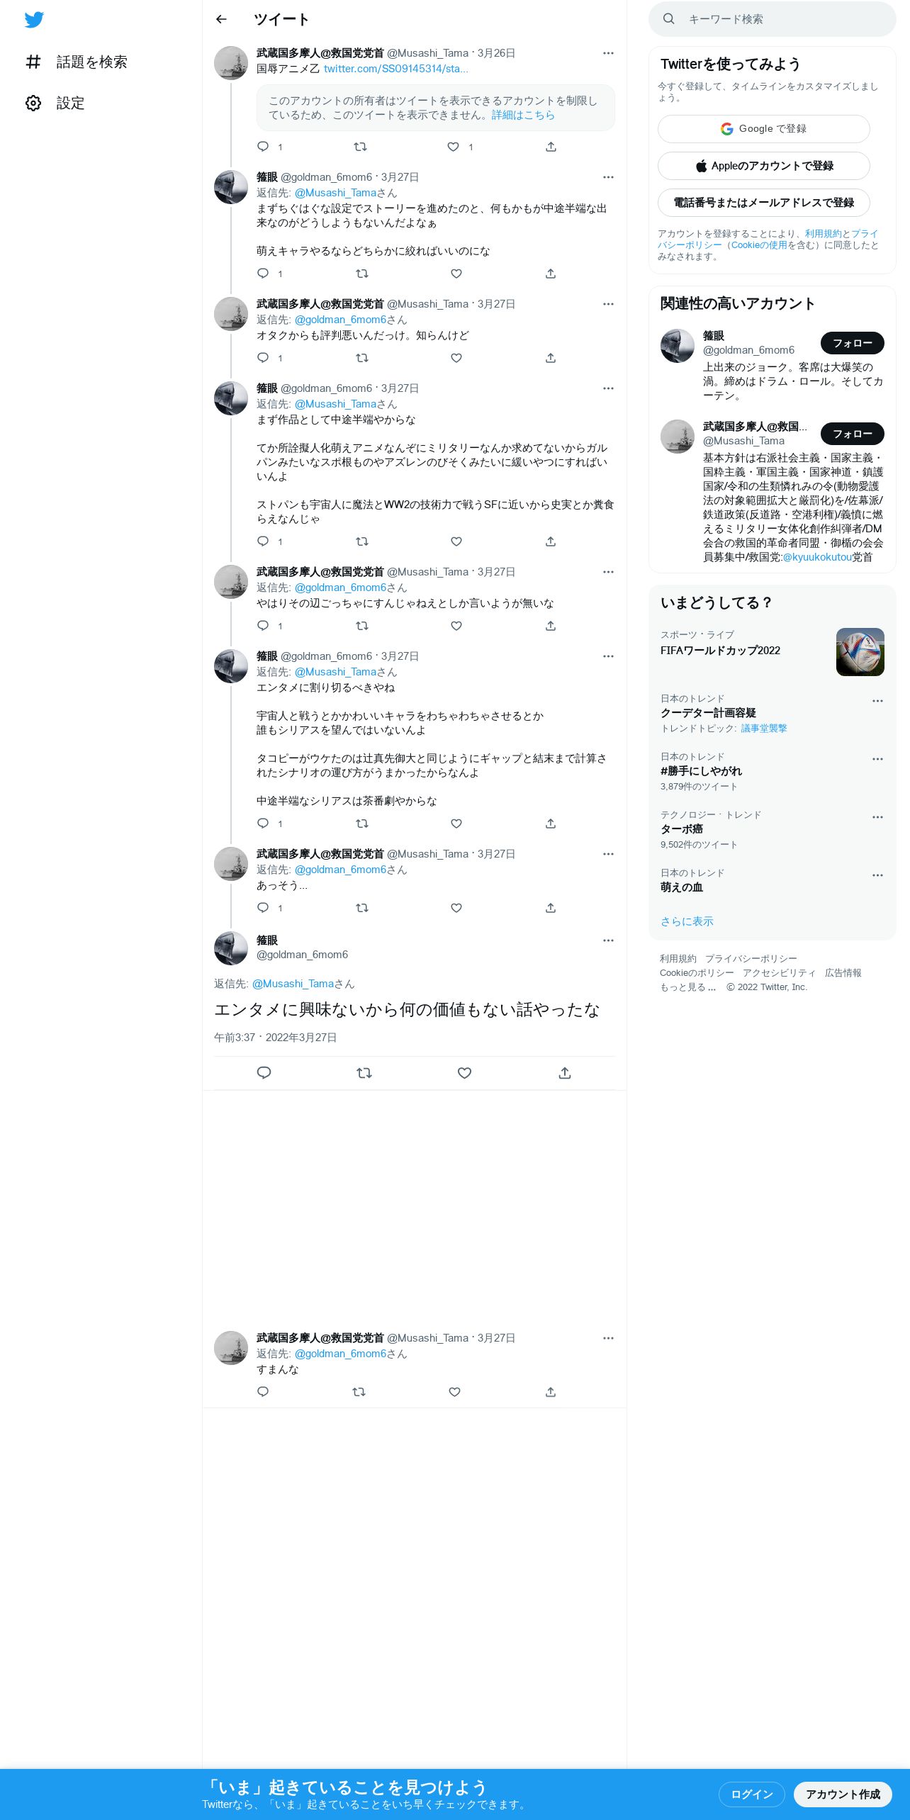Screen dimensions: 910x1820
Task: Sign up with Google で登録 button
Action: pyautogui.click(x=763, y=129)
